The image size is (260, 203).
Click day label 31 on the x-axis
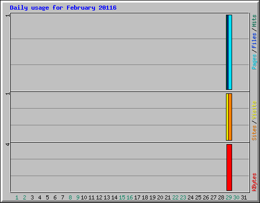pos(244,197)
